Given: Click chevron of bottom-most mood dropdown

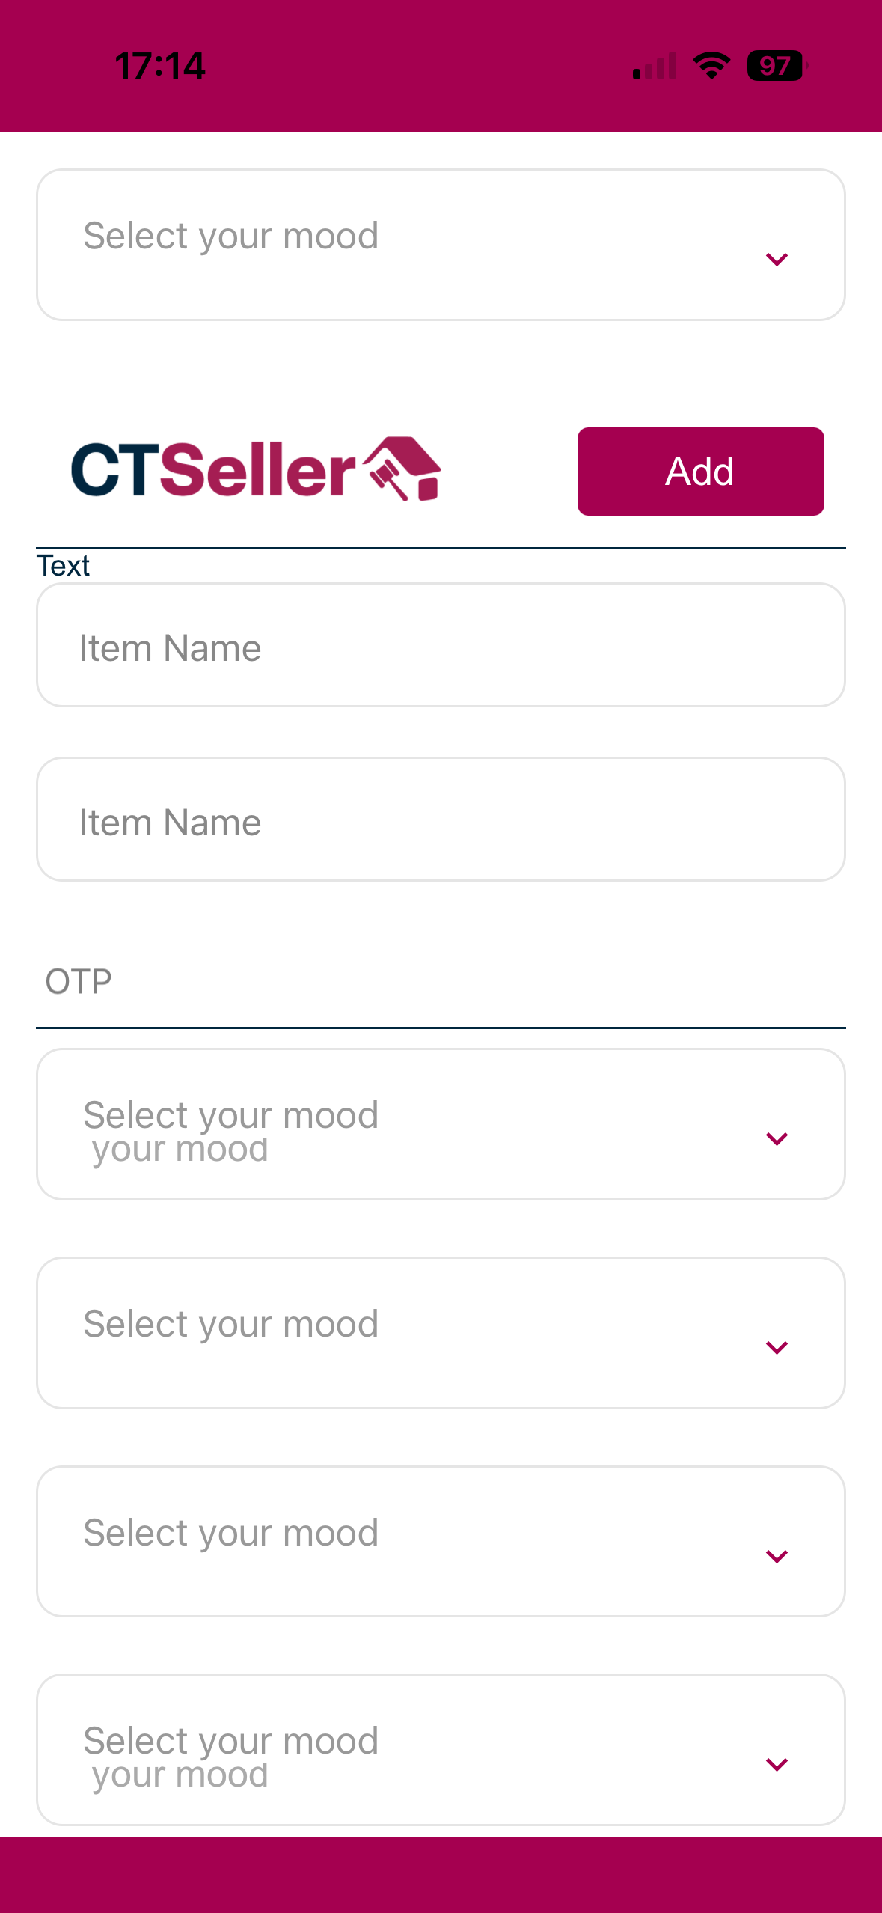Looking at the screenshot, I should click(777, 1765).
